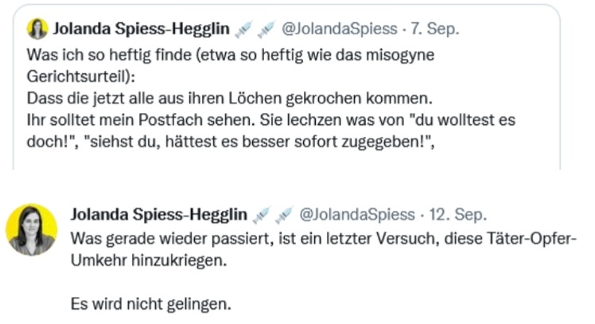Click the 'Es wird nicht gelingen.' line

[151, 304]
